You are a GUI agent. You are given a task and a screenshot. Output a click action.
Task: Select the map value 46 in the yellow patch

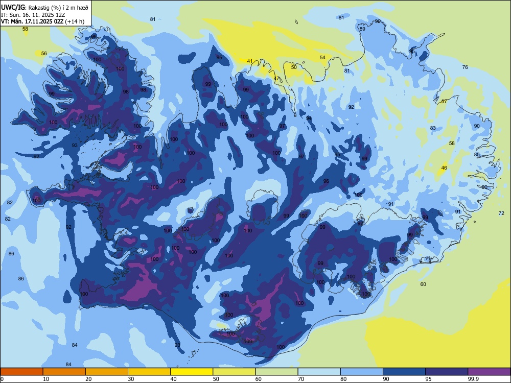(444, 167)
